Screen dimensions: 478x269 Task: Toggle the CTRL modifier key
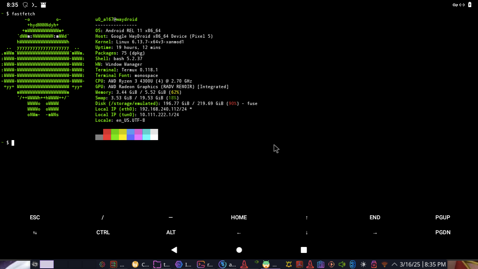tap(103, 232)
